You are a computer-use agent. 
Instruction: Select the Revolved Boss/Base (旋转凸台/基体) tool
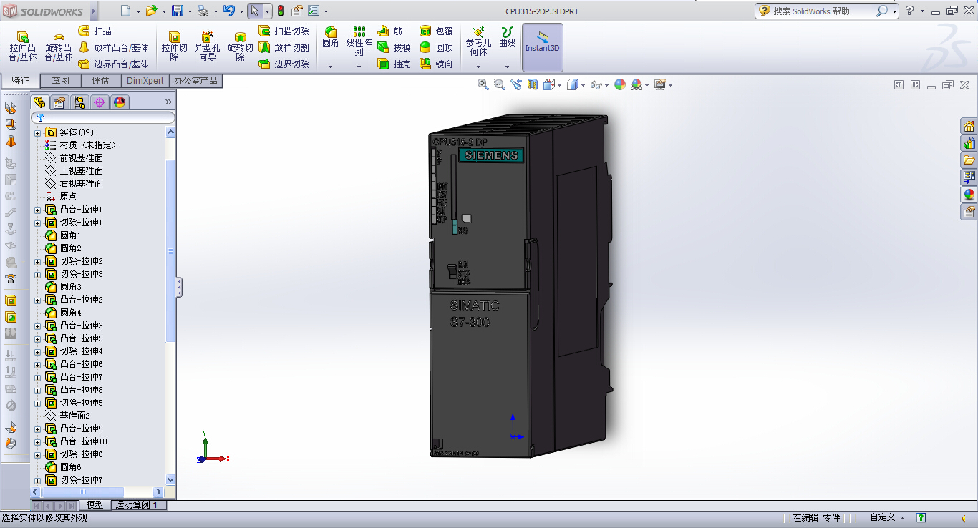pos(59,46)
